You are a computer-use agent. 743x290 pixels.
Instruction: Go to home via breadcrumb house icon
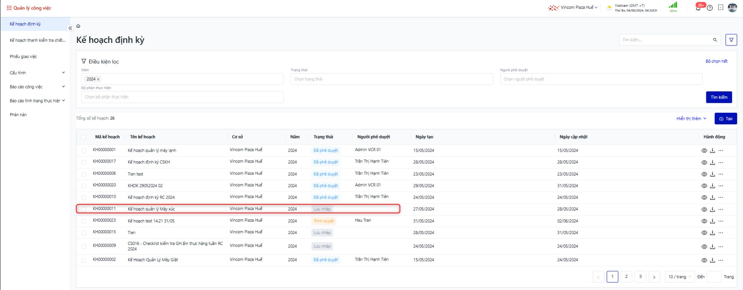point(78,26)
